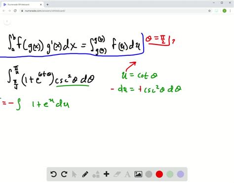Select the text tool A
Viewport: 234px width, 183px height.
coord(127,174)
